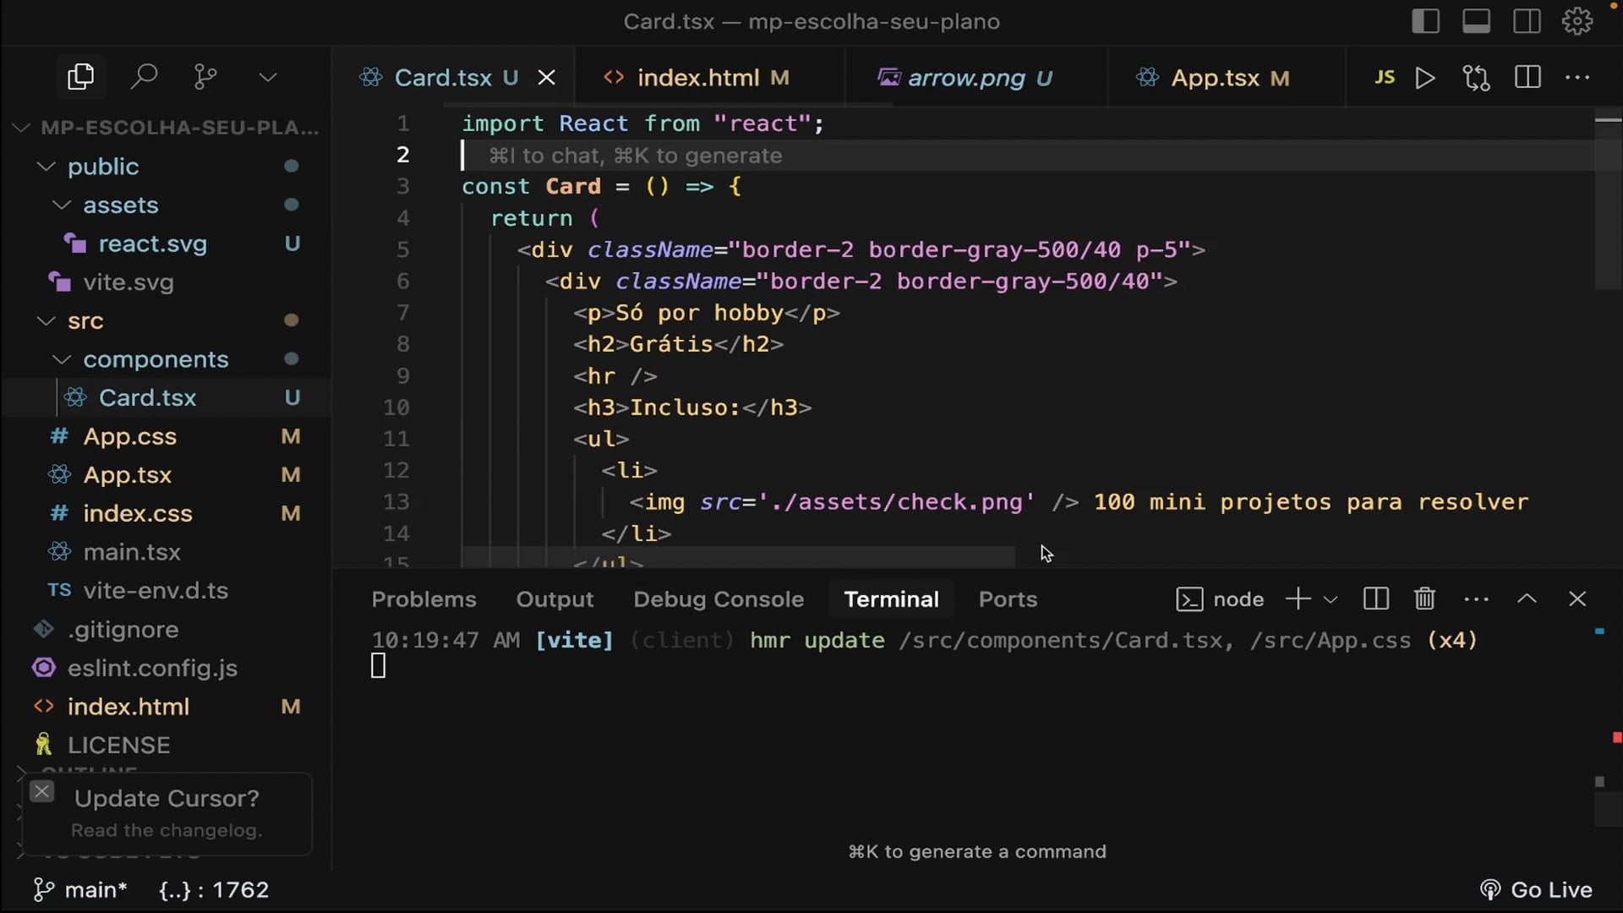Image resolution: width=1623 pixels, height=913 pixels.
Task: Close the bottom panel
Action: (1577, 599)
